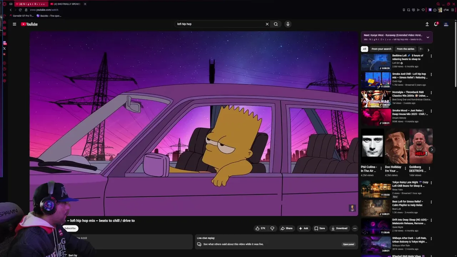Open the YouTube account avatar menu
Image resolution: width=457 pixels, height=257 pixels.
pyautogui.click(x=446, y=24)
